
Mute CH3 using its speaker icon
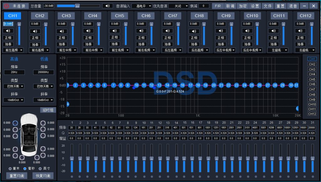[x=62, y=31]
